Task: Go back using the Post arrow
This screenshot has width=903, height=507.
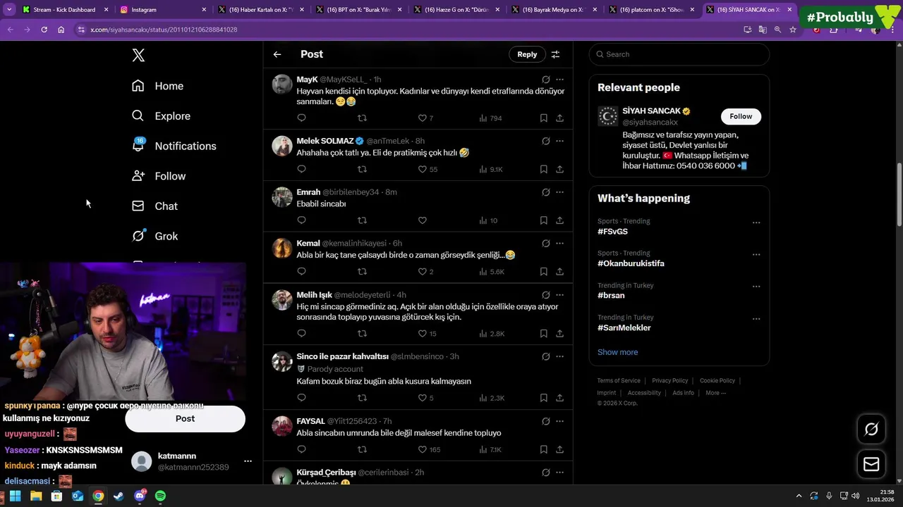Action: (x=277, y=54)
